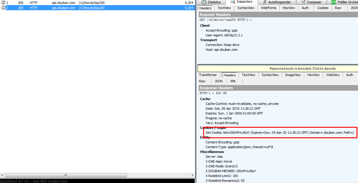Open the Statistics tab
Image resolution: width=358 pixels, height=183 pixels.
pyautogui.click(x=211, y=2)
